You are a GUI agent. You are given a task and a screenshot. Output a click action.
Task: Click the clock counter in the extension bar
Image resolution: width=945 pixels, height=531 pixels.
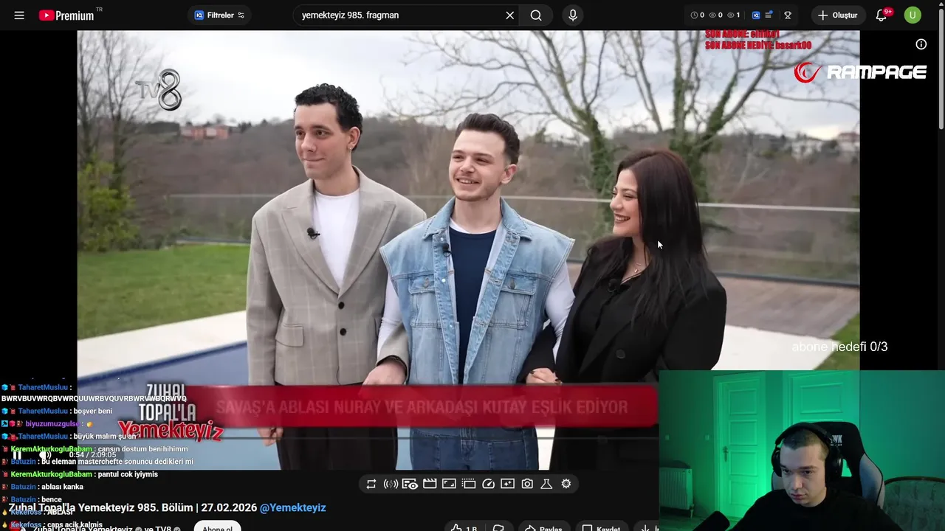coord(698,15)
